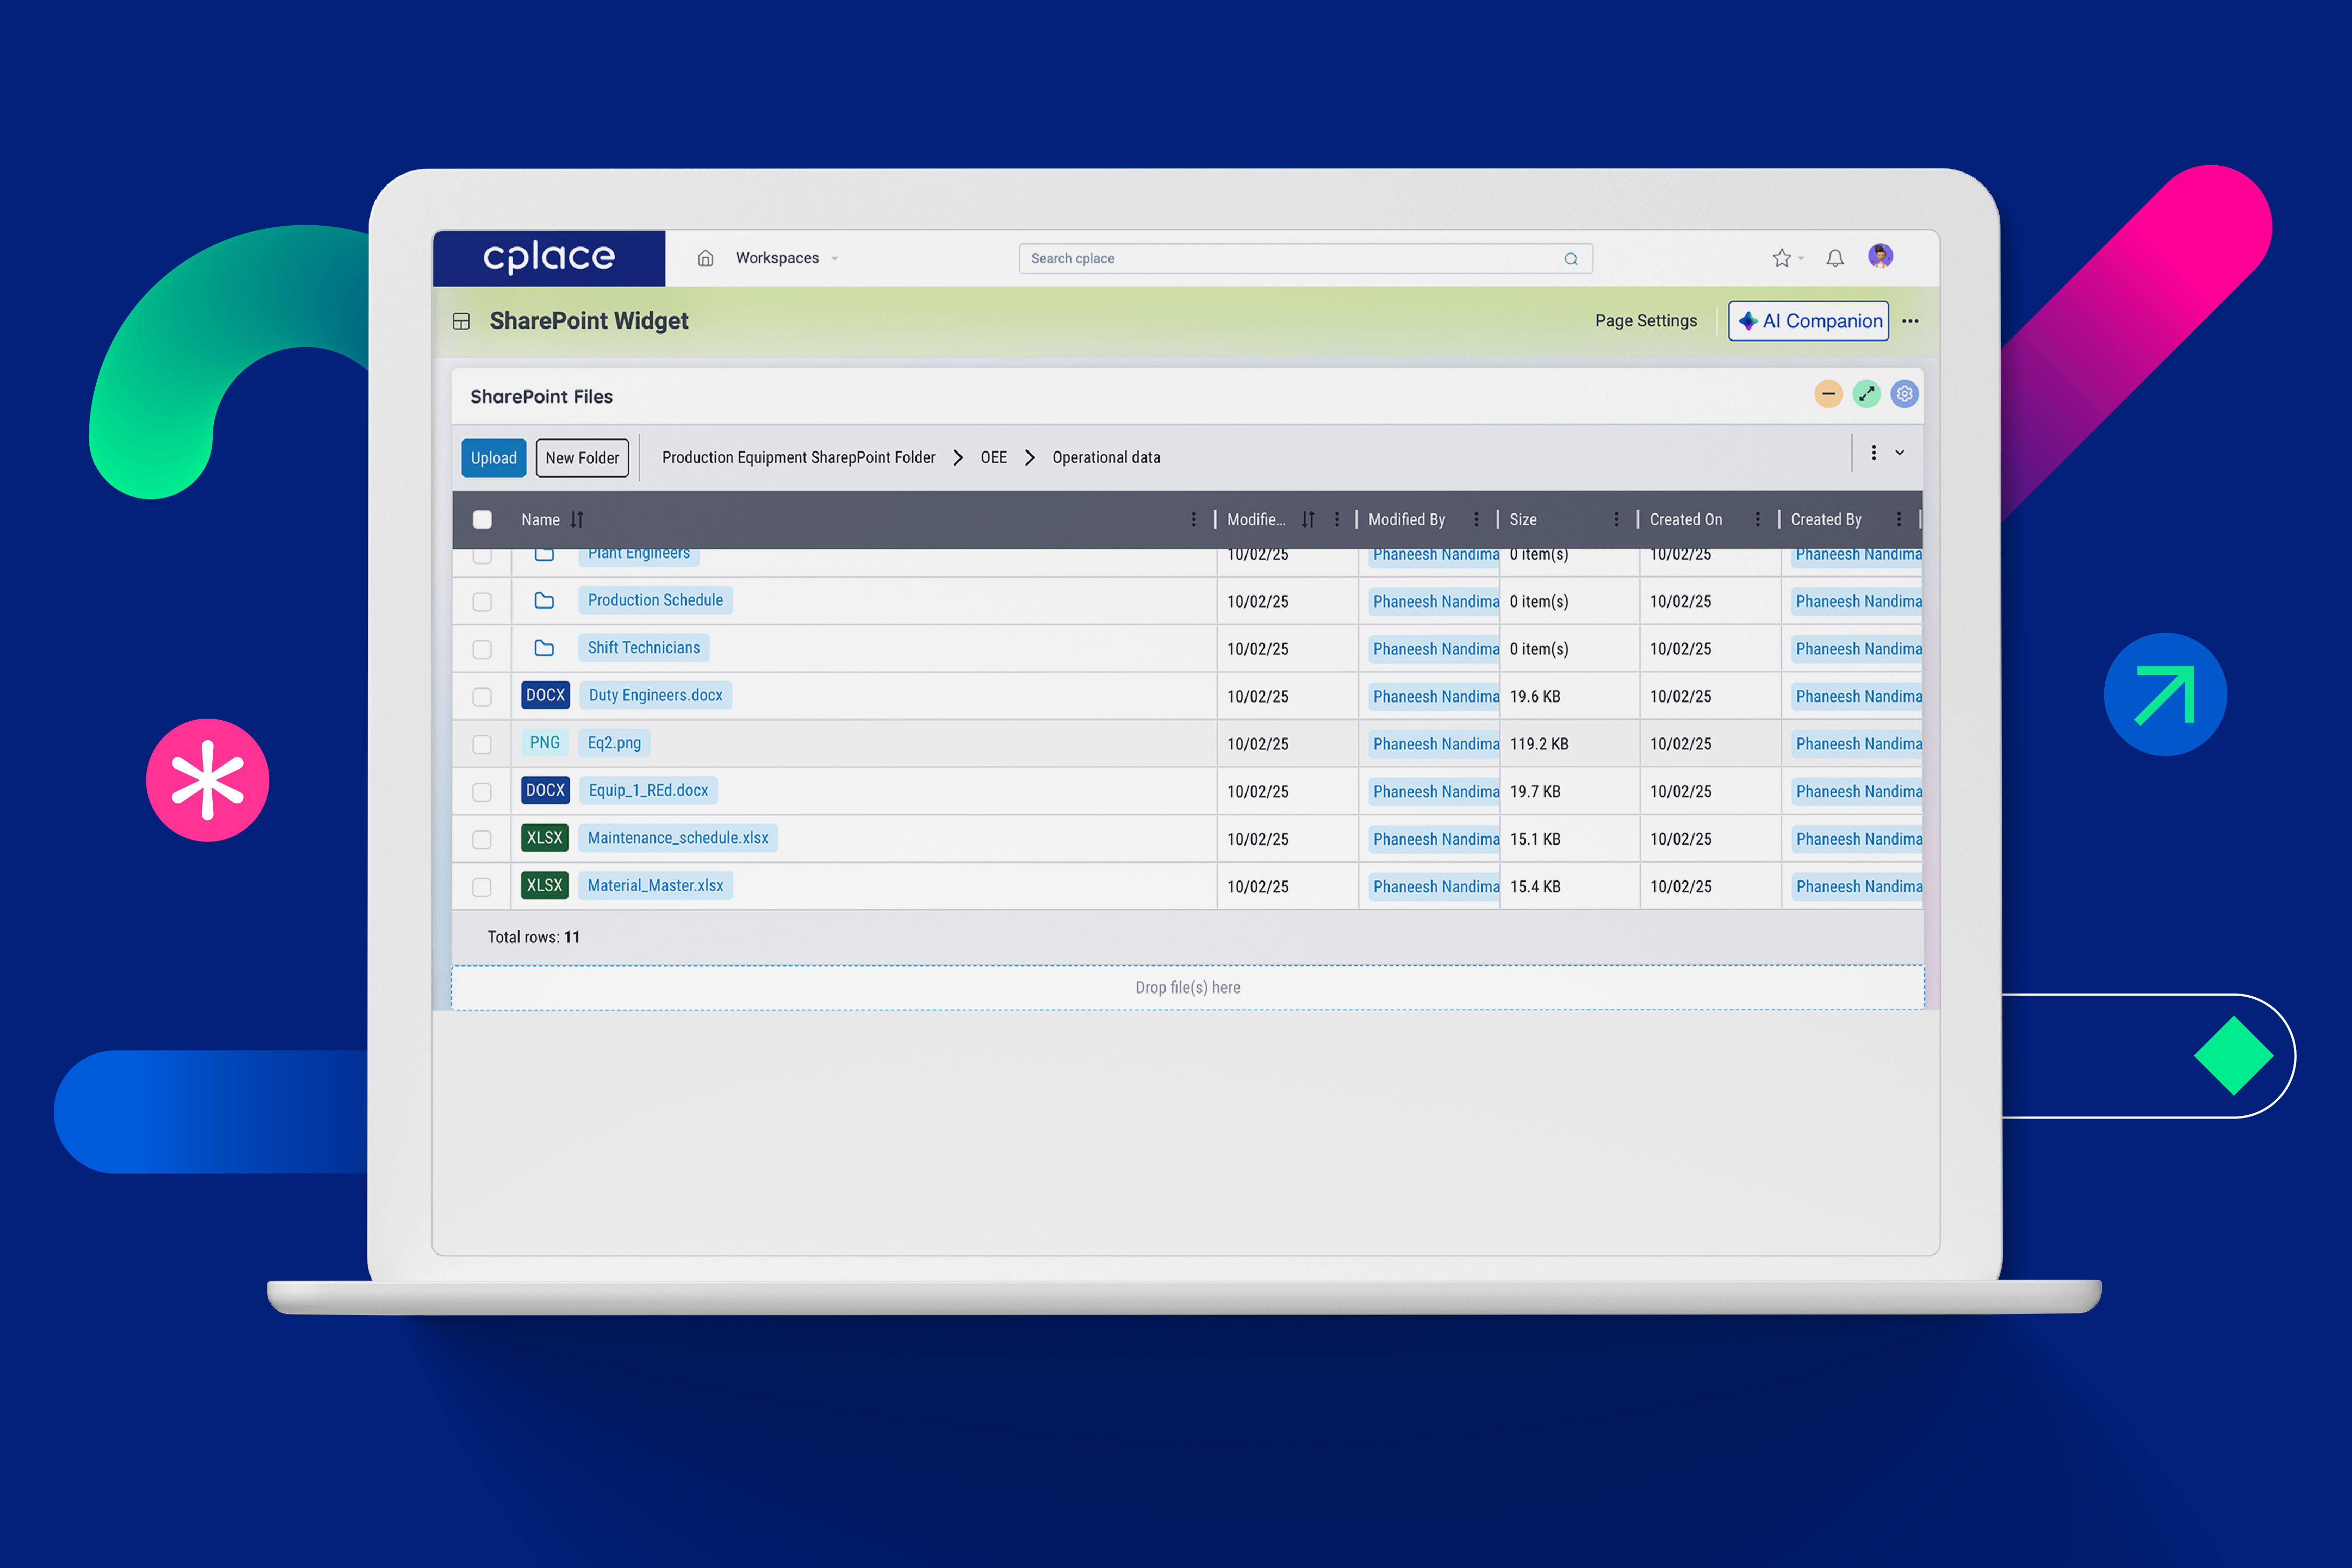Click the home icon next to Workspaces
Viewport: 2352px width, 1568px height.
[x=705, y=258]
